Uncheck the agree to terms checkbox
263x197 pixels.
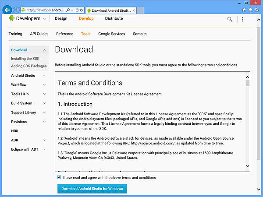[59, 177]
